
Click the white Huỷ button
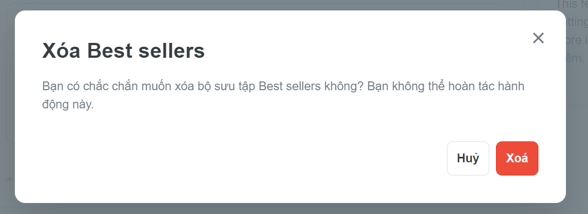[468, 158]
